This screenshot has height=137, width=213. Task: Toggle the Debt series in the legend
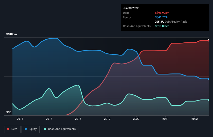click(12, 129)
